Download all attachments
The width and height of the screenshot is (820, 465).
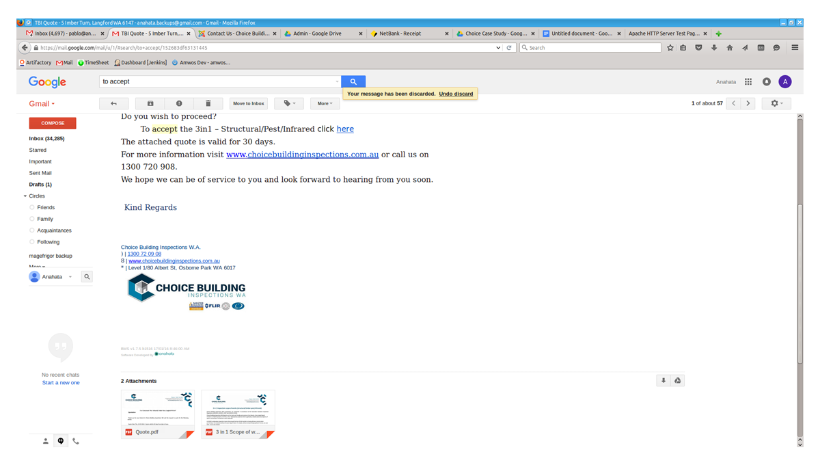click(663, 381)
